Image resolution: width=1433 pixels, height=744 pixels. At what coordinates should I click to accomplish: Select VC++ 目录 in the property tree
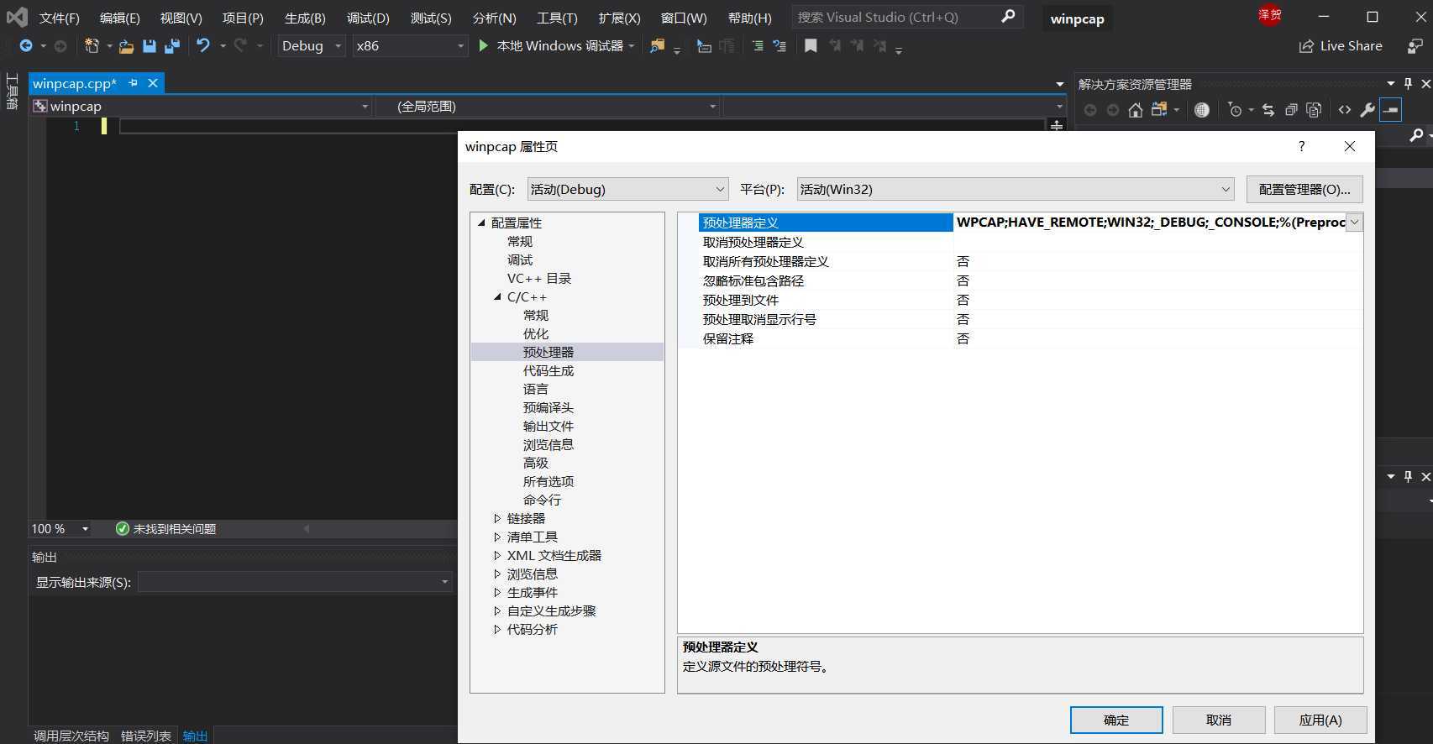(x=539, y=279)
